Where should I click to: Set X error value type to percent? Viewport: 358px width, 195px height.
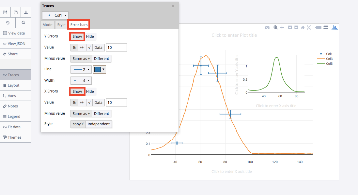pos(74,103)
